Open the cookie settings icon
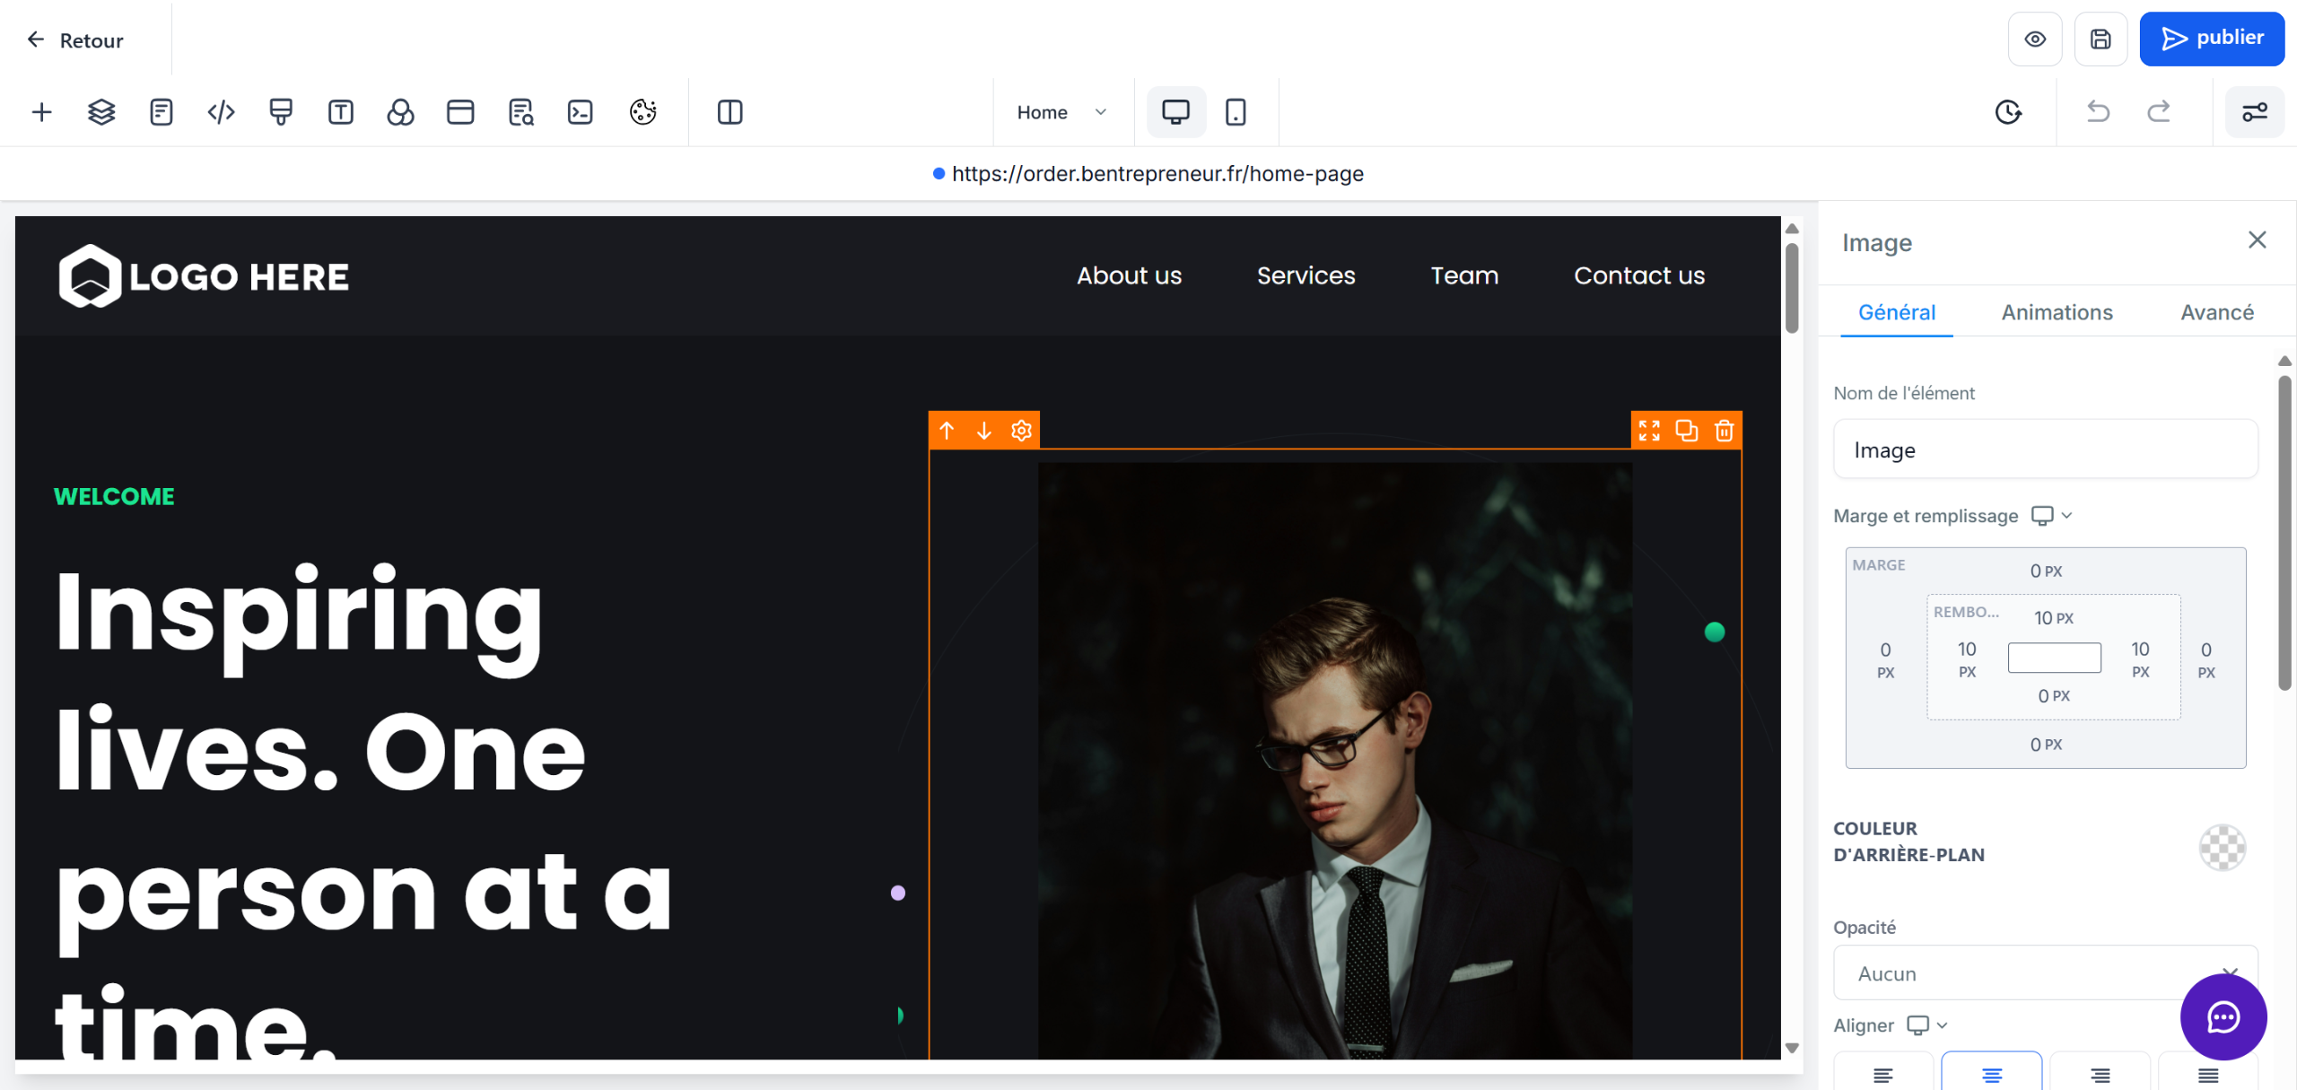This screenshot has height=1090, width=2297. (x=642, y=112)
